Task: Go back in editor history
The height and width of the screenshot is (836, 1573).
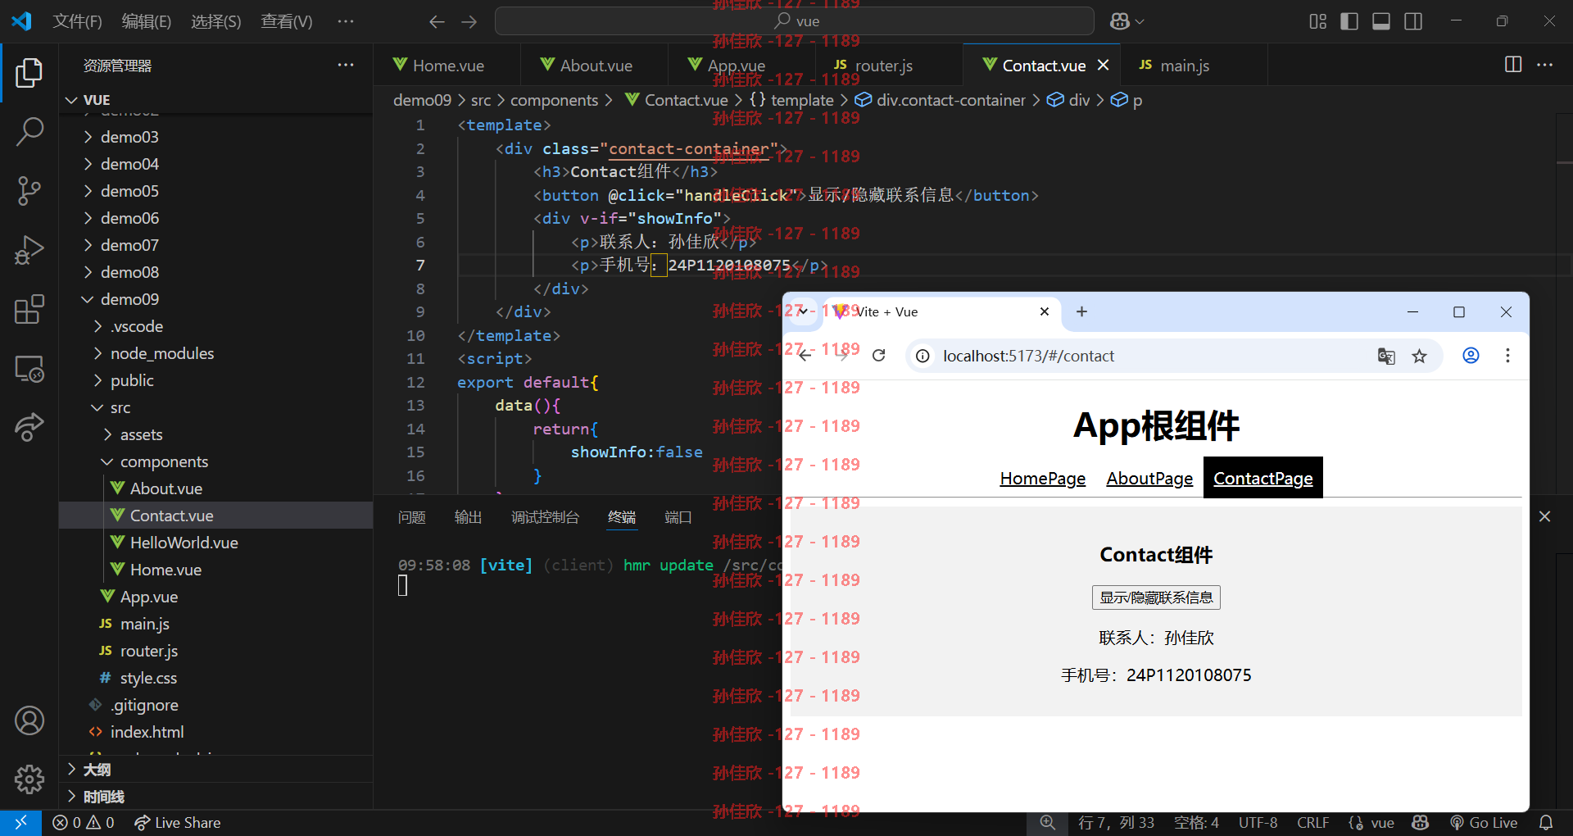Action: click(437, 21)
